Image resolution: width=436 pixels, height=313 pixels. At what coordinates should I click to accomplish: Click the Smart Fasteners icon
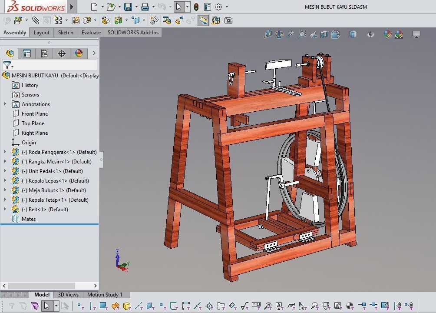[x=76, y=20]
